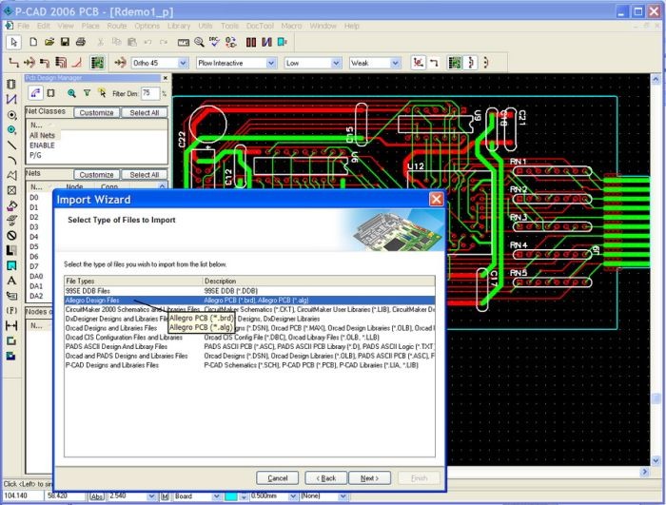Open the File menu
Image resolution: width=666 pixels, height=505 pixels.
click(24, 26)
